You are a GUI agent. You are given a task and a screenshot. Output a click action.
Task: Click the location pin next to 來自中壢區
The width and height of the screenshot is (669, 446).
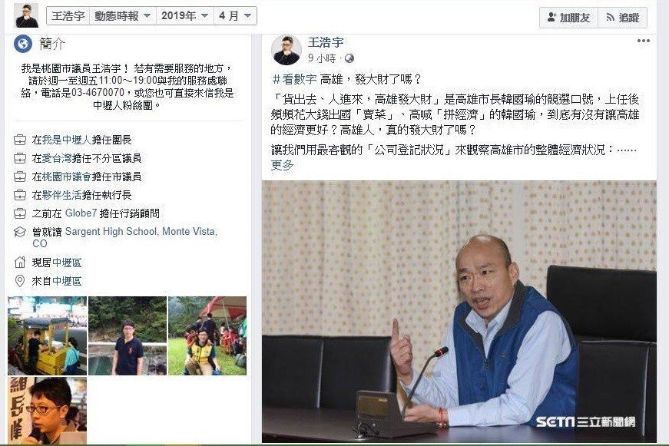coord(20,281)
